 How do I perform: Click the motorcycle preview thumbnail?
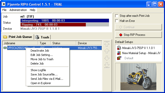[x=138, y=77]
